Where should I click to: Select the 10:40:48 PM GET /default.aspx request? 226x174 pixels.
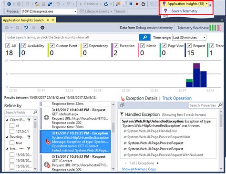click(75, 118)
